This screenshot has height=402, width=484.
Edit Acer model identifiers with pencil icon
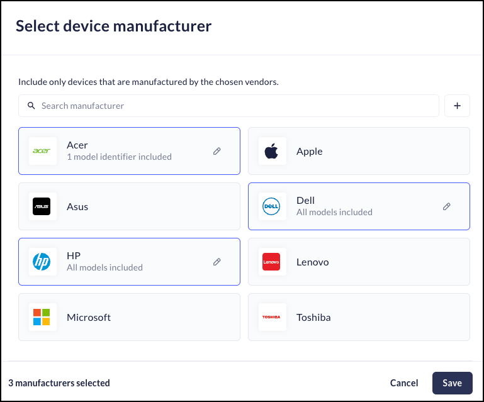click(217, 151)
